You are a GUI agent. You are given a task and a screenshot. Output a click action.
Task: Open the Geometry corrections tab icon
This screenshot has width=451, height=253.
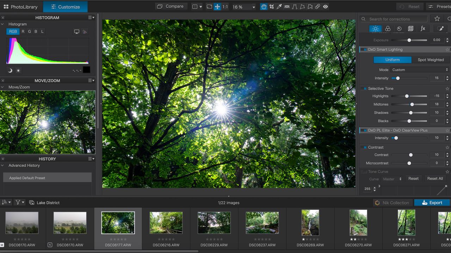pos(410,29)
